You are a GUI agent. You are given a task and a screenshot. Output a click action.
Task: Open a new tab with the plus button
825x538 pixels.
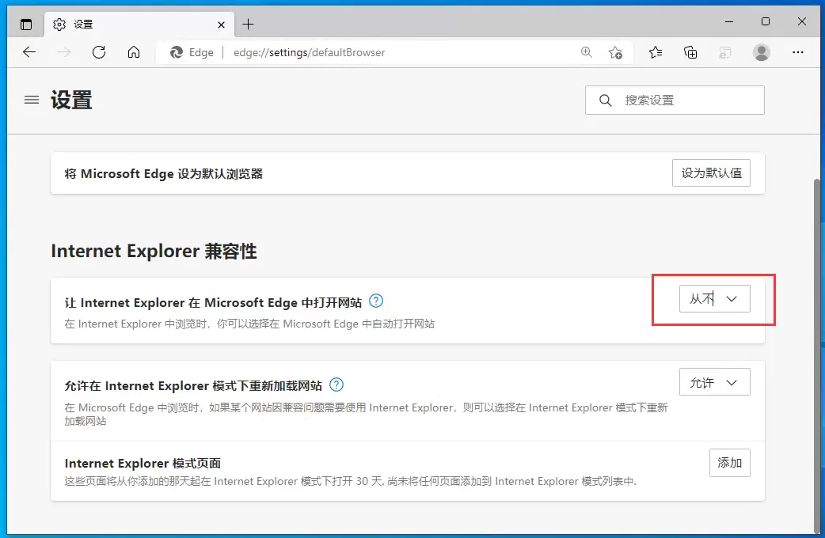tap(249, 24)
